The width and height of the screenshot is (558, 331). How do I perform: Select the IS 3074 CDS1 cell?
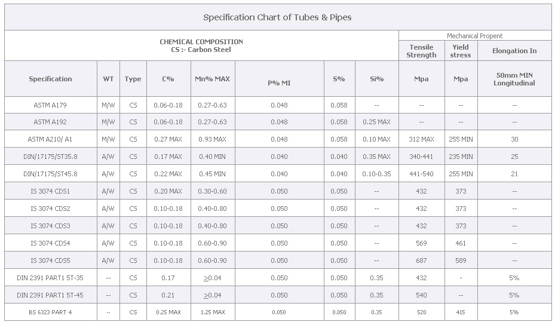51,191
